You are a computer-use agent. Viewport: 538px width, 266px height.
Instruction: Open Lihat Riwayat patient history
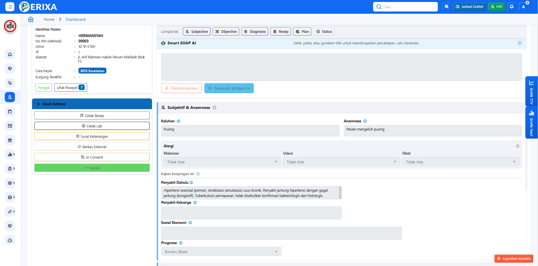pyautogui.click(x=70, y=88)
